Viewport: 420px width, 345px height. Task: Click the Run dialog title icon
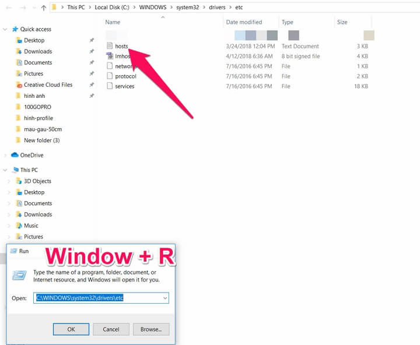13,251
